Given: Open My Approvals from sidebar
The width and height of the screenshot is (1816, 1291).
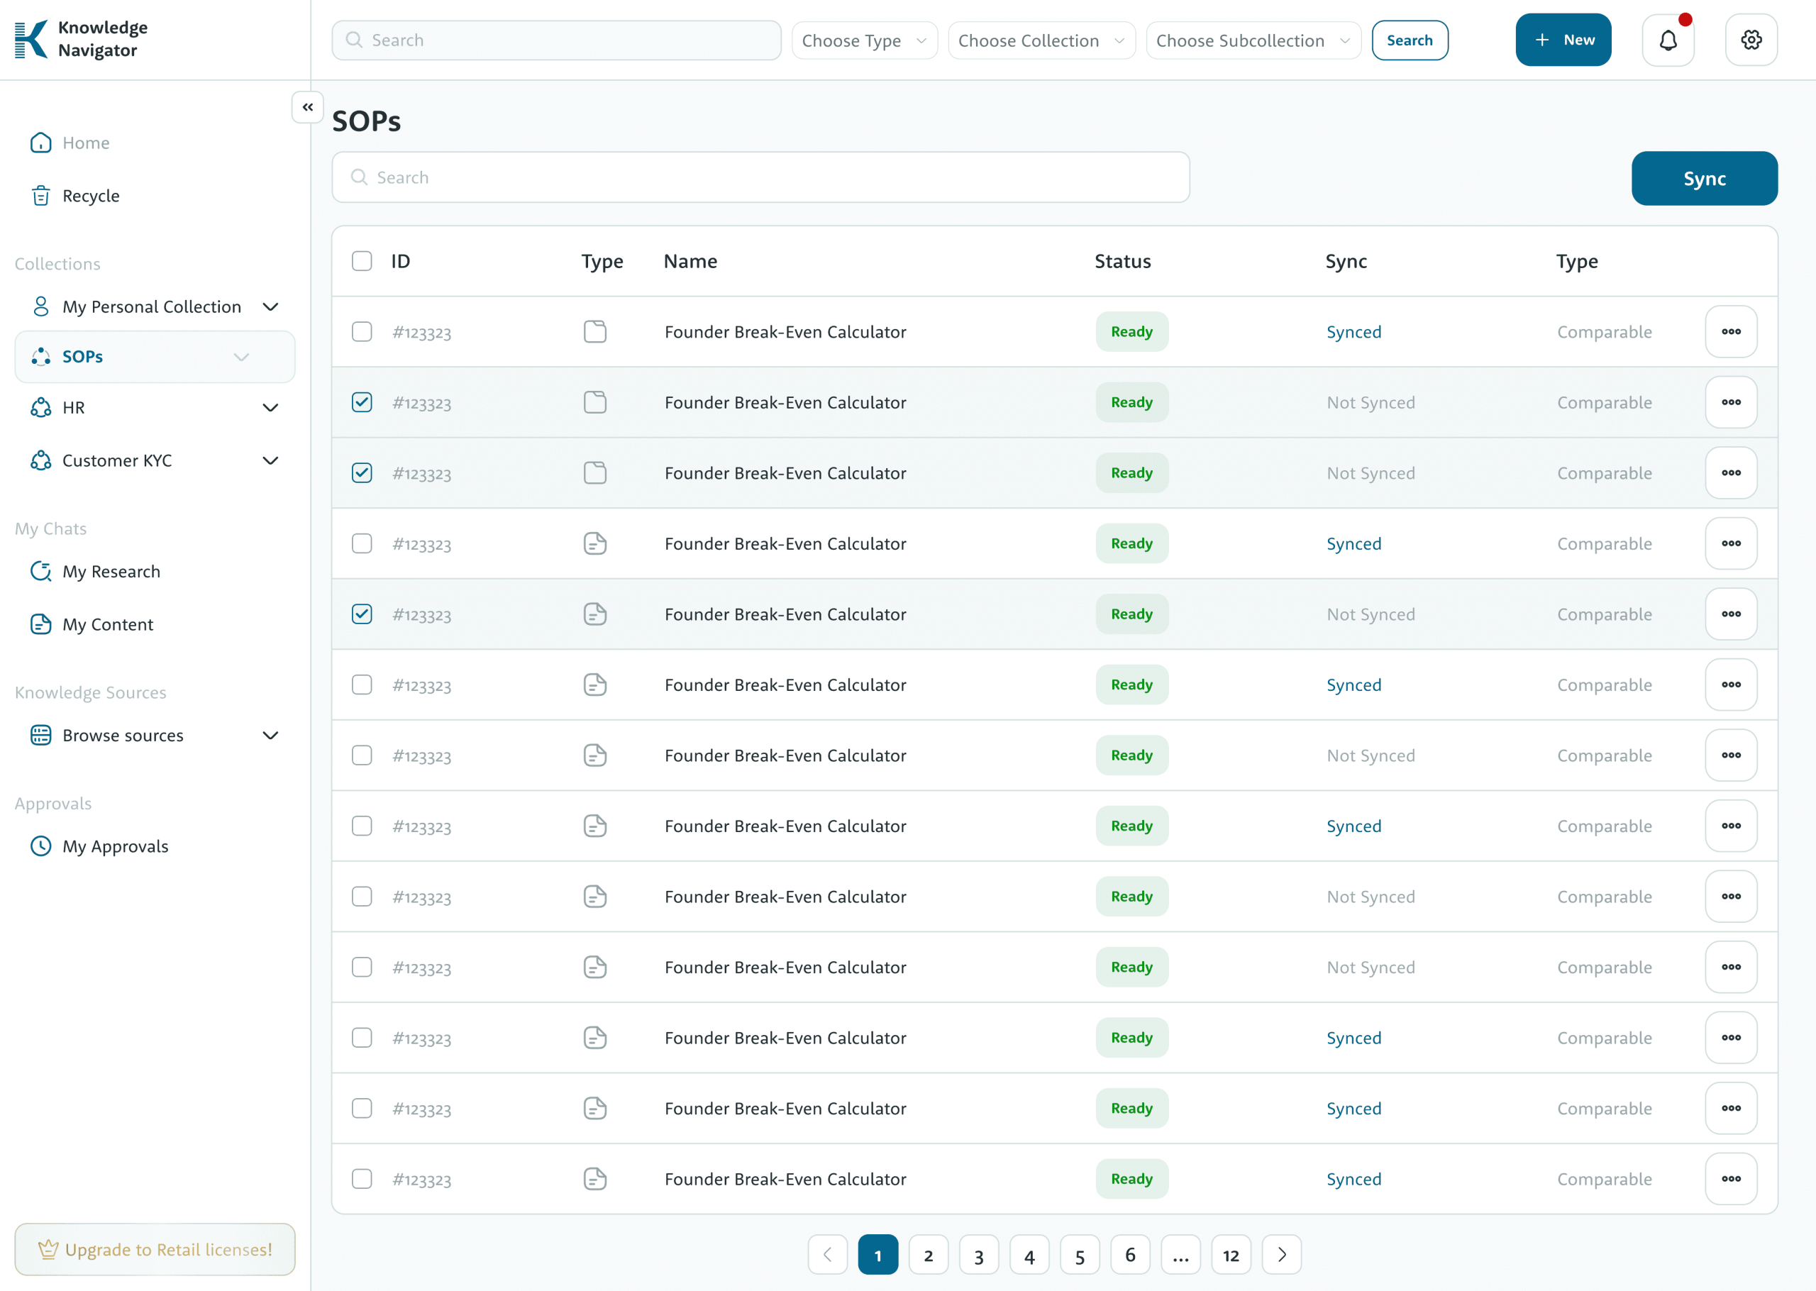Looking at the screenshot, I should [x=115, y=846].
